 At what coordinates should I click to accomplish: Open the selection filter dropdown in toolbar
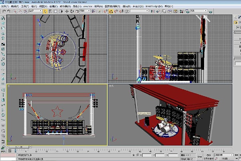pyautogui.click(x=35, y=11)
